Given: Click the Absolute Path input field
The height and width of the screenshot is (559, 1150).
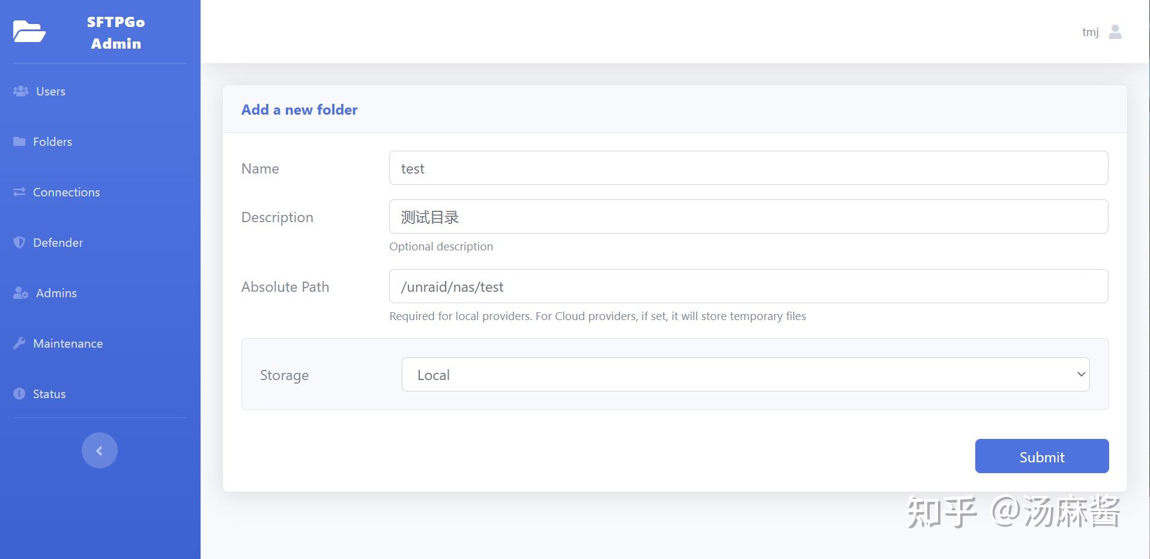Looking at the screenshot, I should 748,286.
